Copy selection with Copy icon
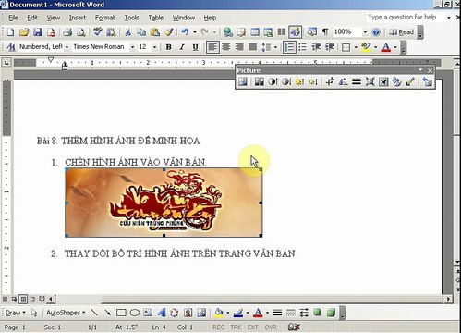Image resolution: width=461 pixels, height=333 pixels. [x=141, y=32]
